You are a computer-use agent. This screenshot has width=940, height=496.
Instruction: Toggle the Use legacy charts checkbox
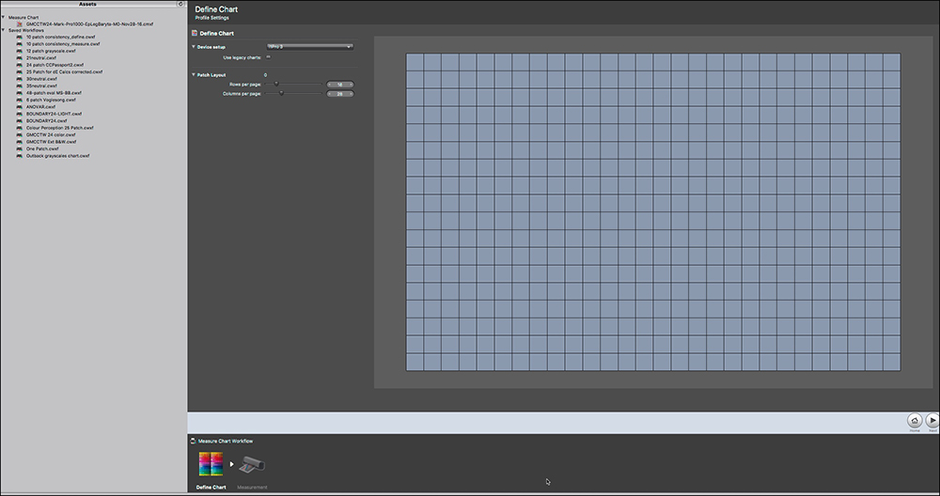pyautogui.click(x=268, y=57)
